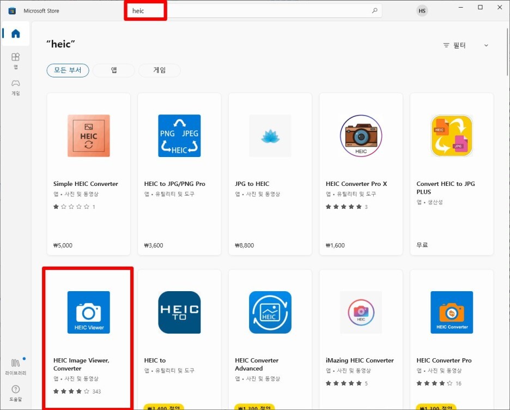This screenshot has width=510, height=410.
Task: Open HEIC Converter Advanced title
Action: click(x=257, y=364)
